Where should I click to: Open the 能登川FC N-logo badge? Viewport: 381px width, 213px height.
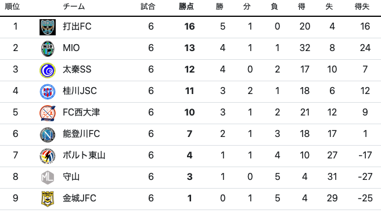coord(48,135)
